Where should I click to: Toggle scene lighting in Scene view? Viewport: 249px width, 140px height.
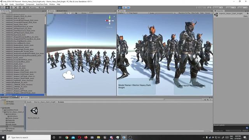click(69, 13)
